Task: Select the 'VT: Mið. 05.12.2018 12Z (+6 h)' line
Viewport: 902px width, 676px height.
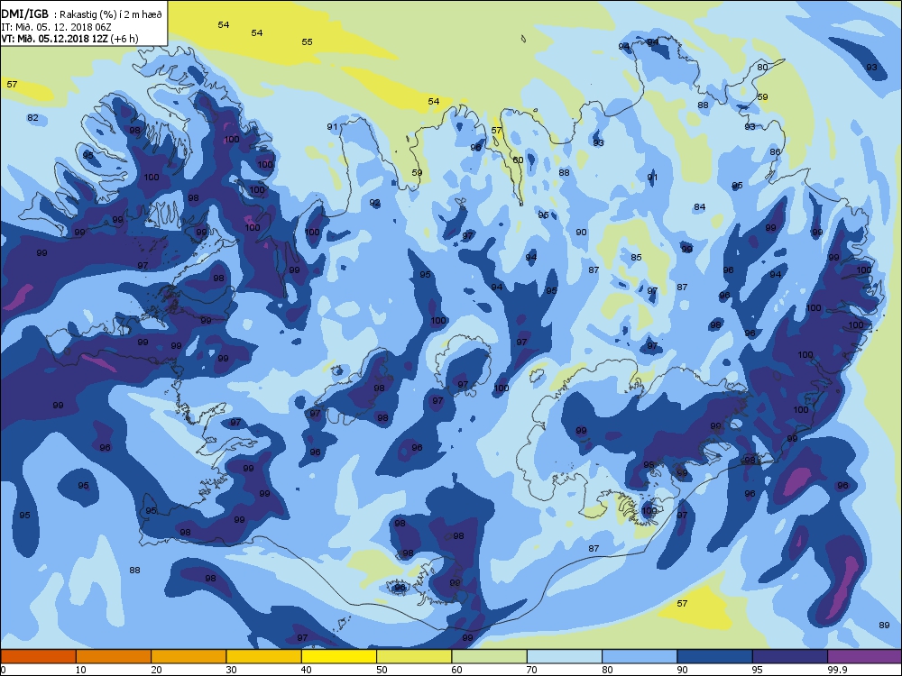Action: [69, 39]
